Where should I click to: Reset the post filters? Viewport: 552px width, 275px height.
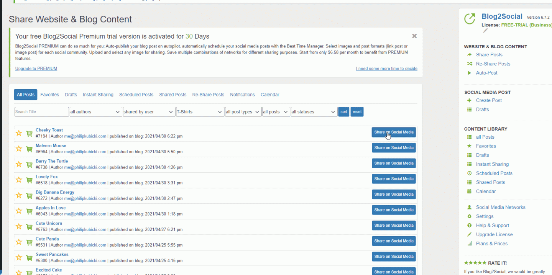(357, 112)
